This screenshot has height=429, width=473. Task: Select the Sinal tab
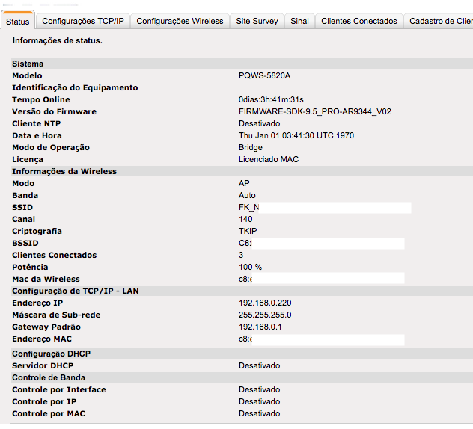[x=299, y=21]
